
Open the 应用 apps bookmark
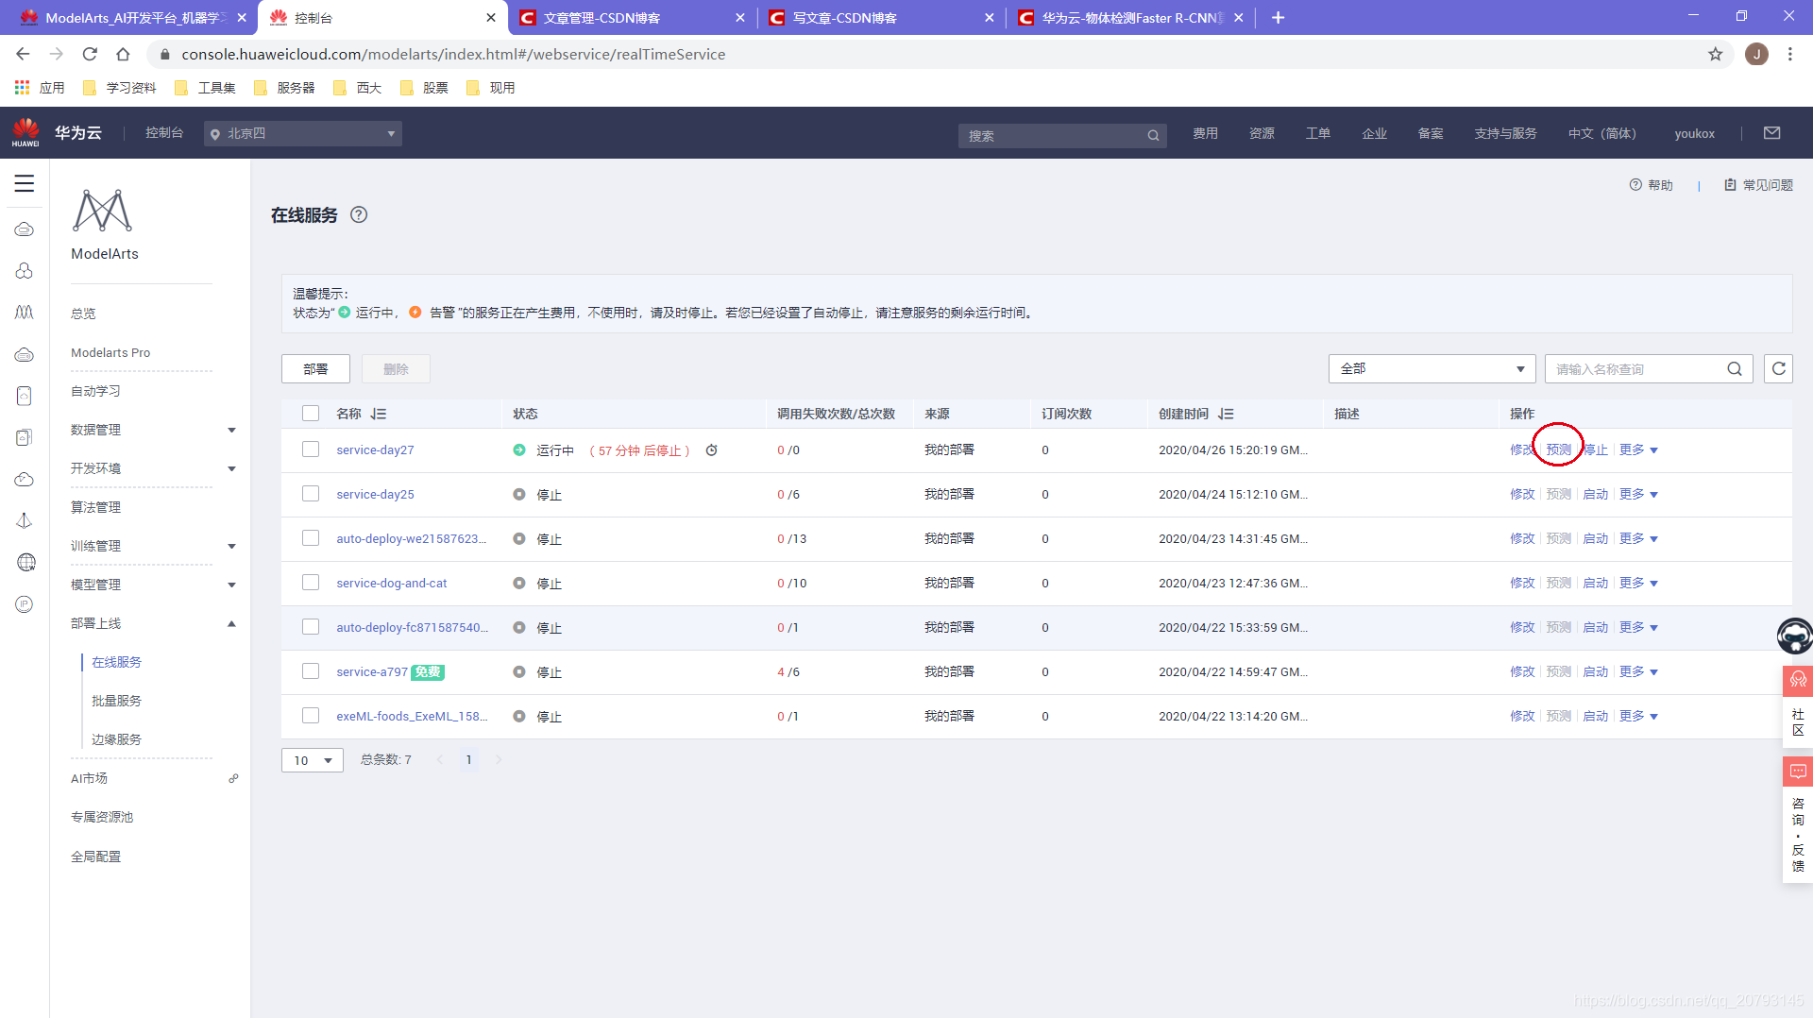(x=40, y=88)
